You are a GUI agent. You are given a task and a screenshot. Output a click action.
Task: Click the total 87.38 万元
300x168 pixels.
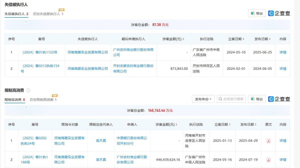point(160,25)
